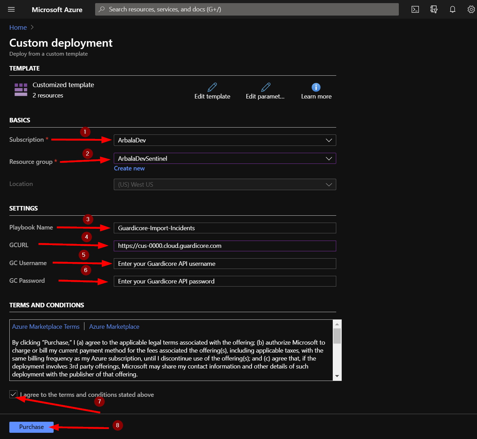Click into the GCURL field
Viewport: 477px width, 439px height.
pyautogui.click(x=225, y=246)
